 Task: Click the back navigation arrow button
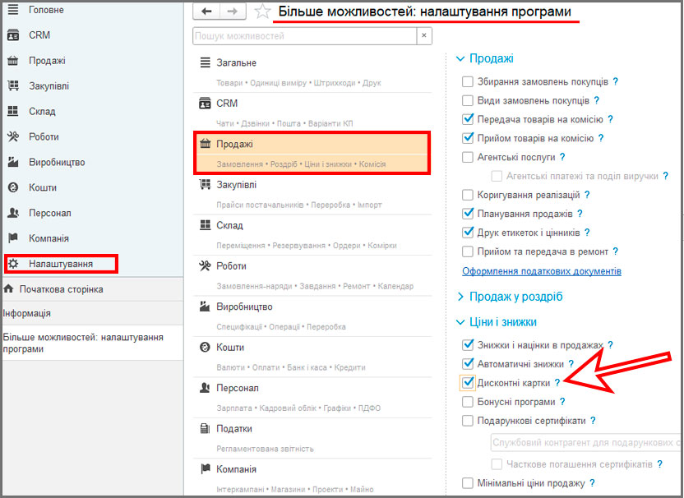[206, 12]
